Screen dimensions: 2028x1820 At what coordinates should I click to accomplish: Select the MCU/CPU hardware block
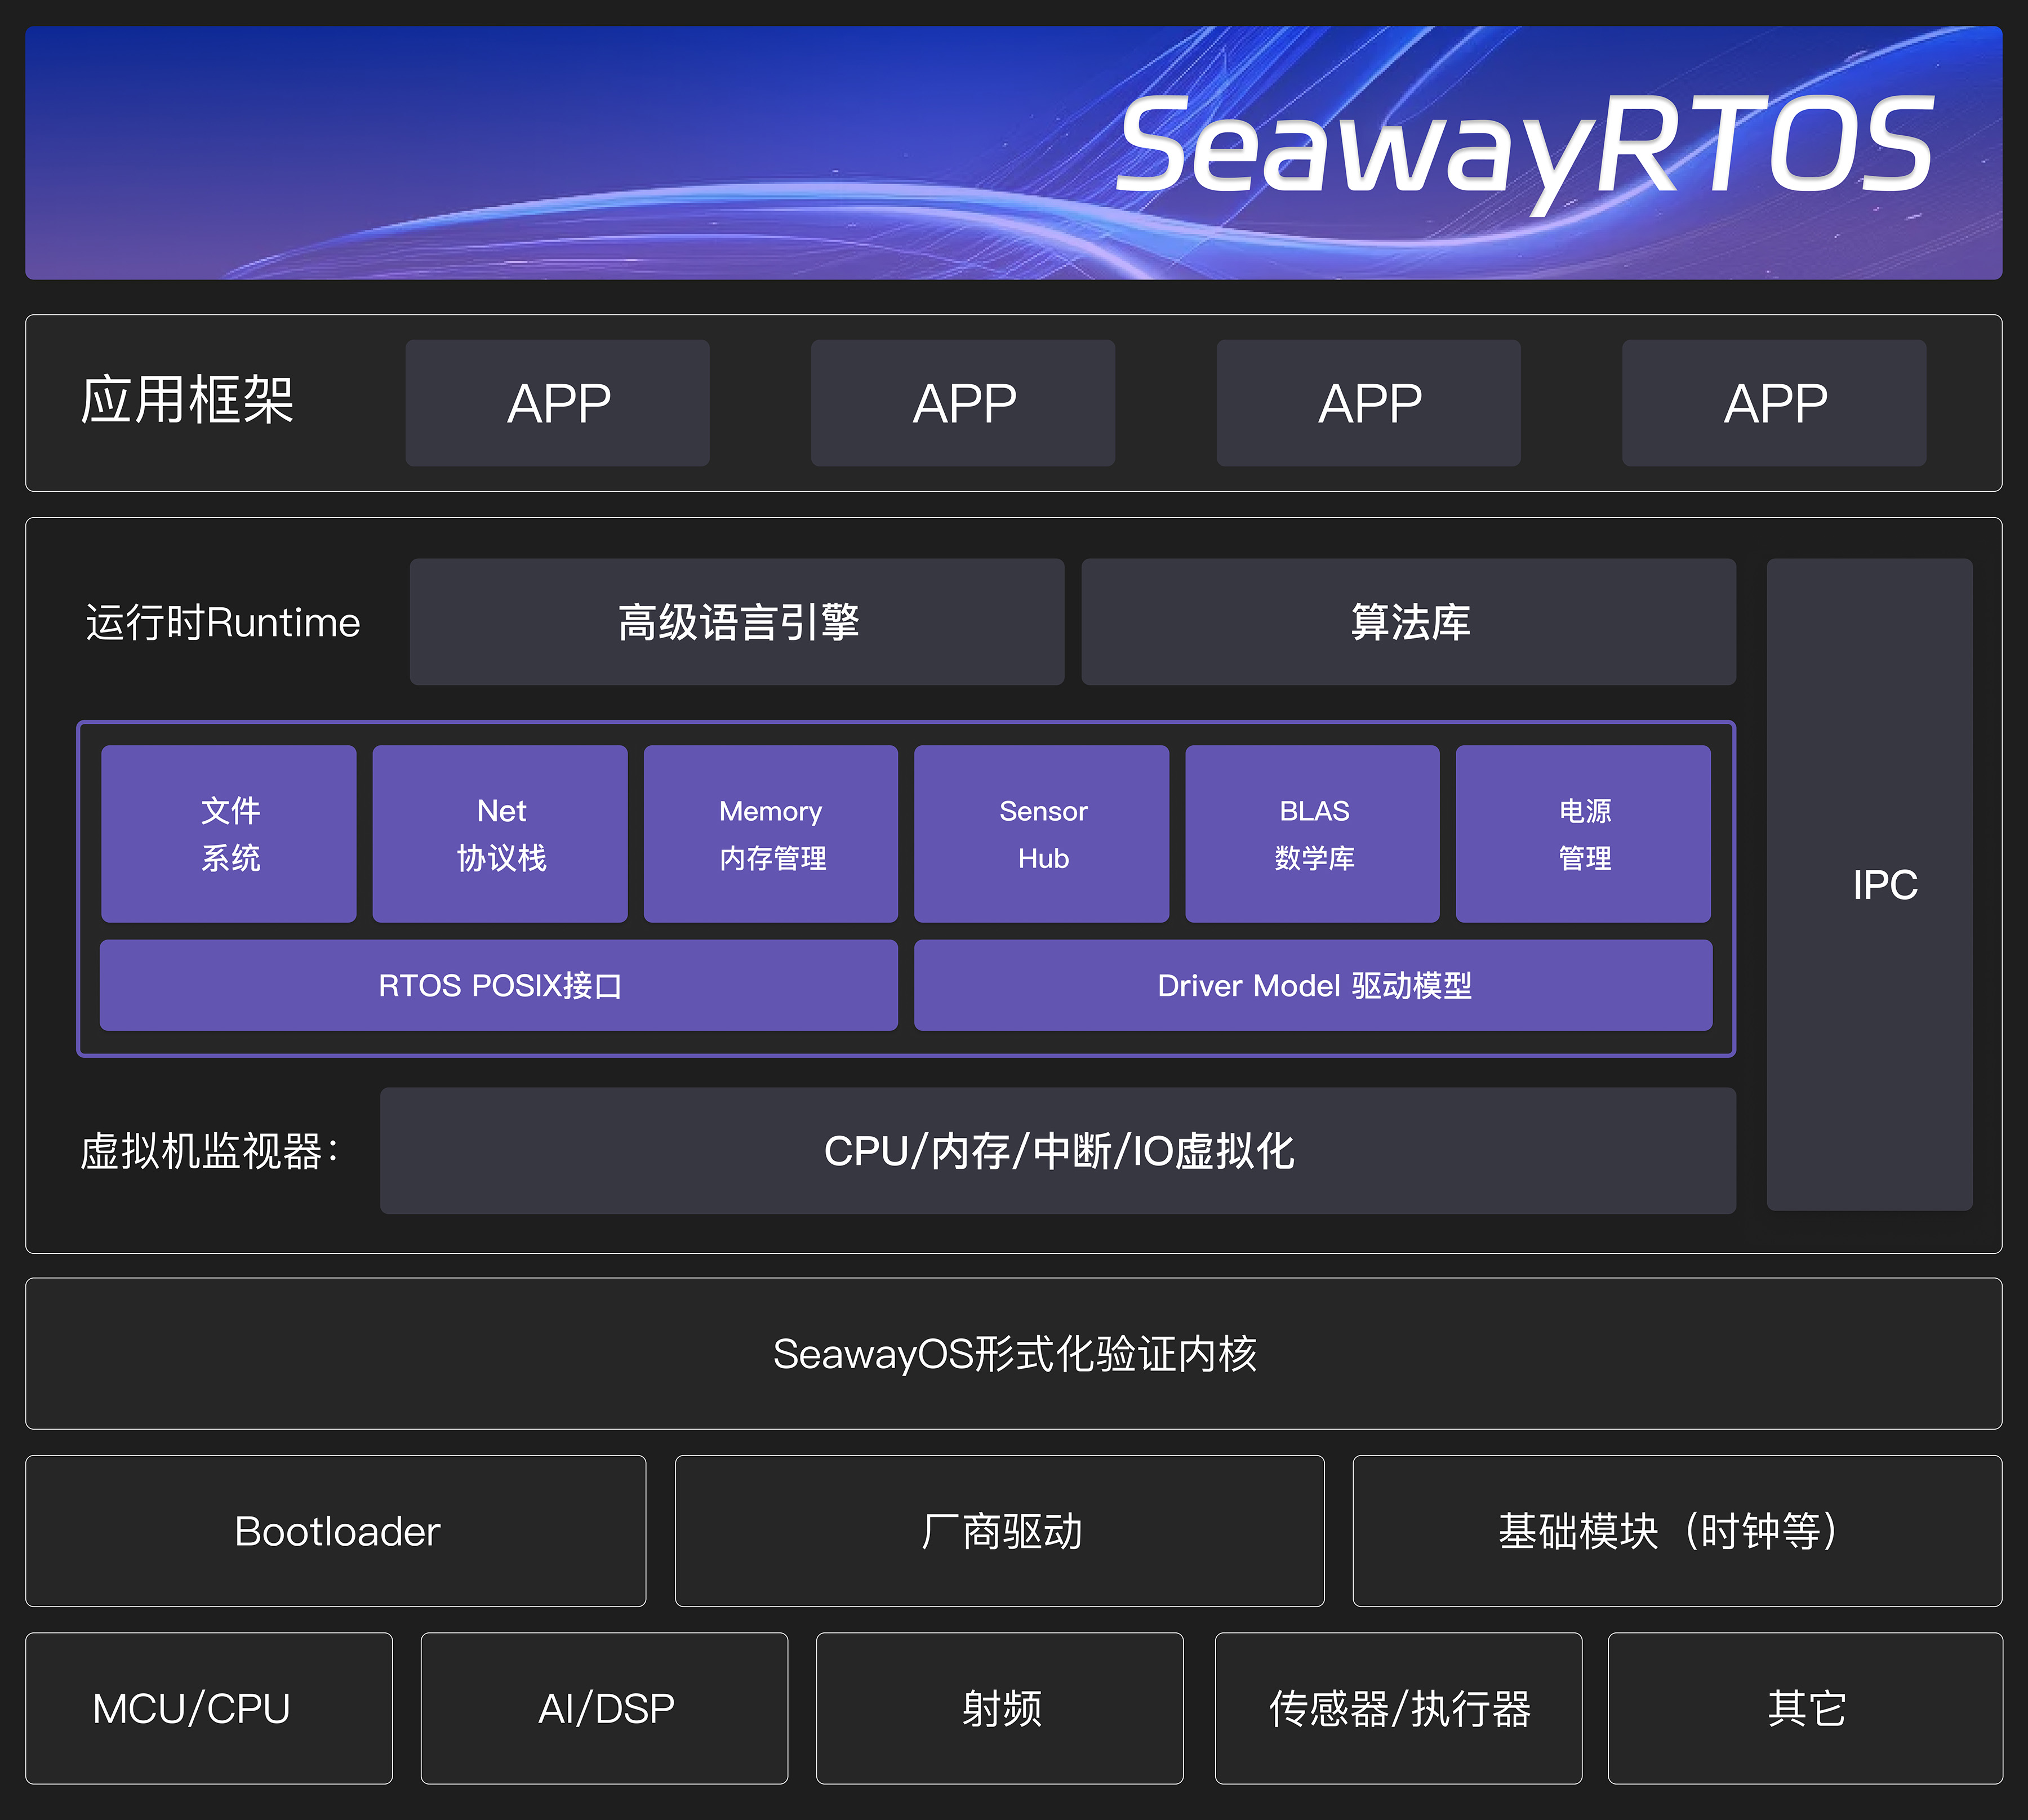point(209,1708)
